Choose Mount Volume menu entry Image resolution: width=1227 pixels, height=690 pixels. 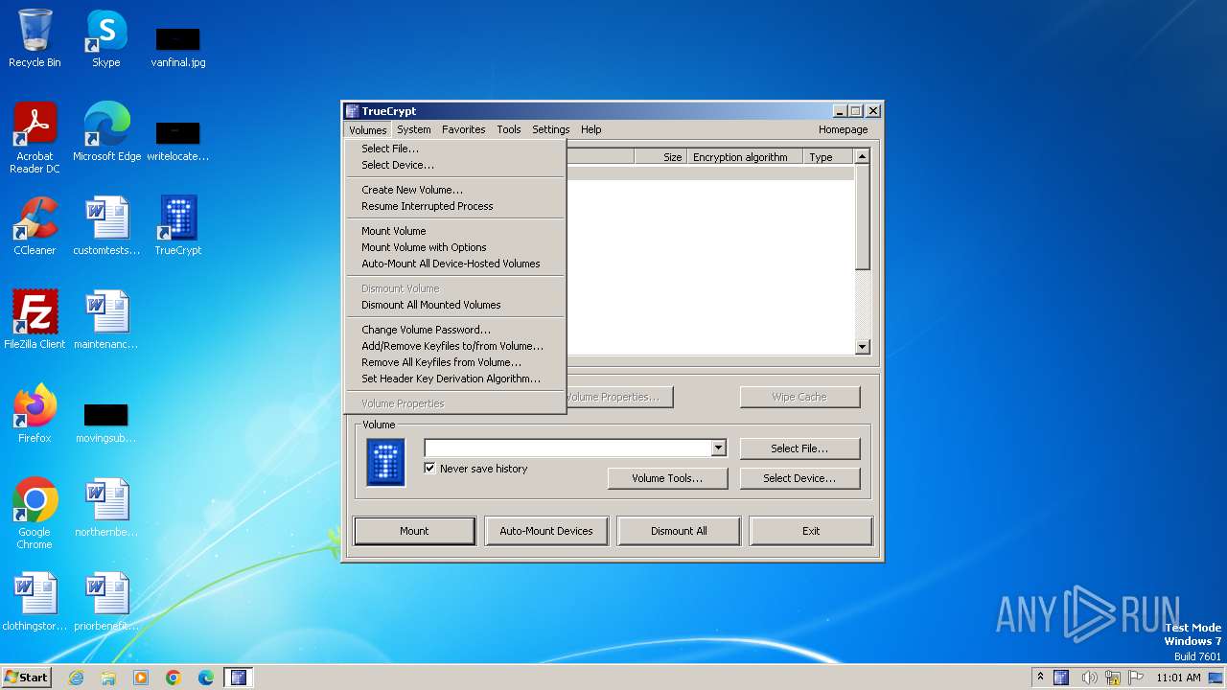[455, 231]
